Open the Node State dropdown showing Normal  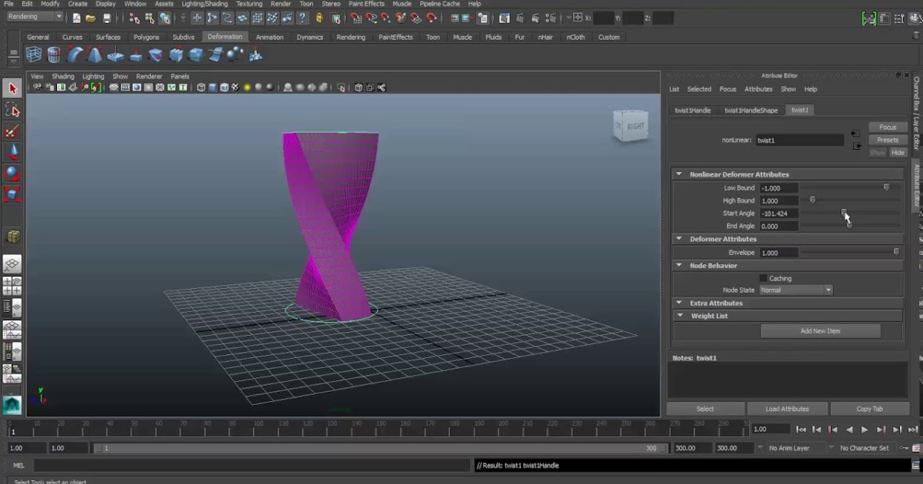pos(795,290)
